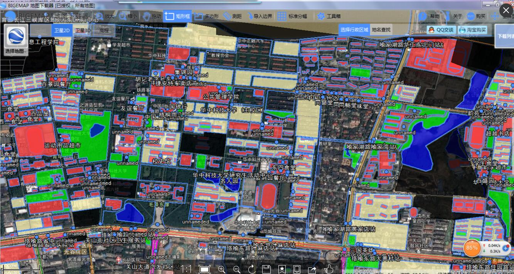Switch to 卫星3D view
This screenshot has height=274, width=514.
click(x=83, y=30)
